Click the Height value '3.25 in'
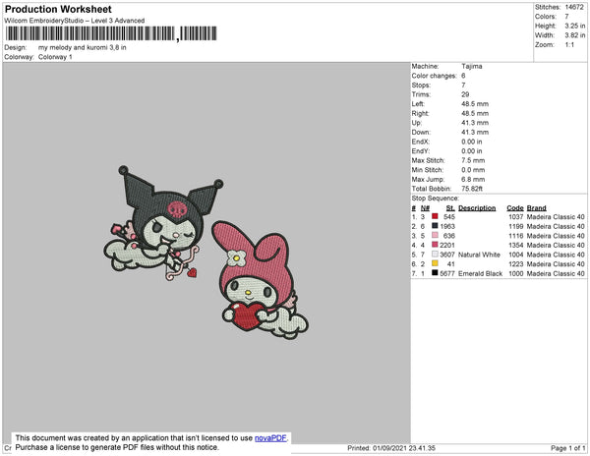590x456 pixels. click(x=575, y=26)
